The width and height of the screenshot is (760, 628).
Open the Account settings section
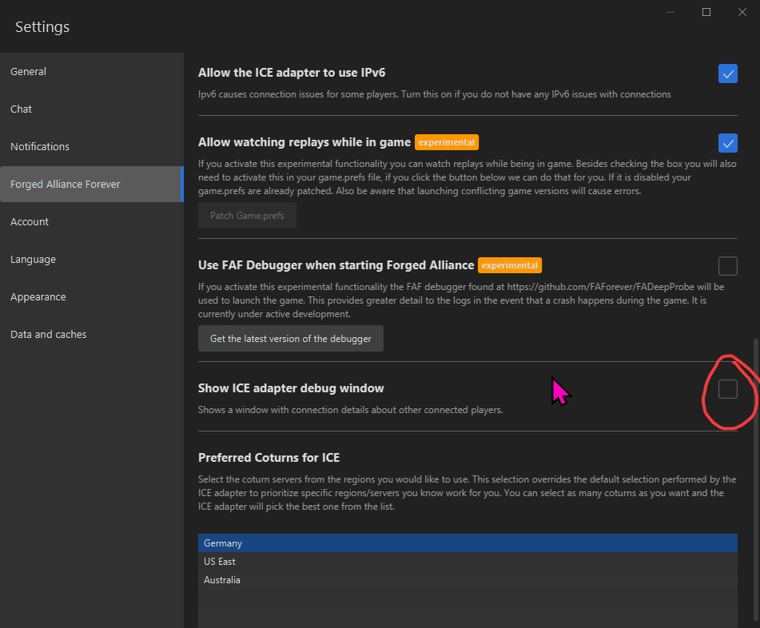pyautogui.click(x=92, y=221)
